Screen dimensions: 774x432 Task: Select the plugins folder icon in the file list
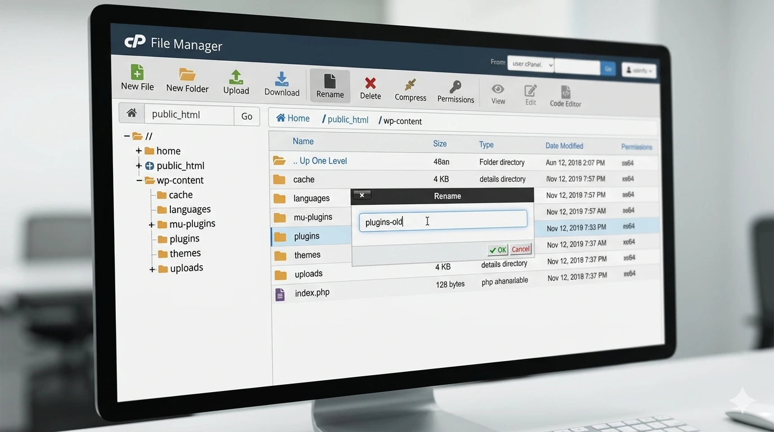pyautogui.click(x=280, y=237)
